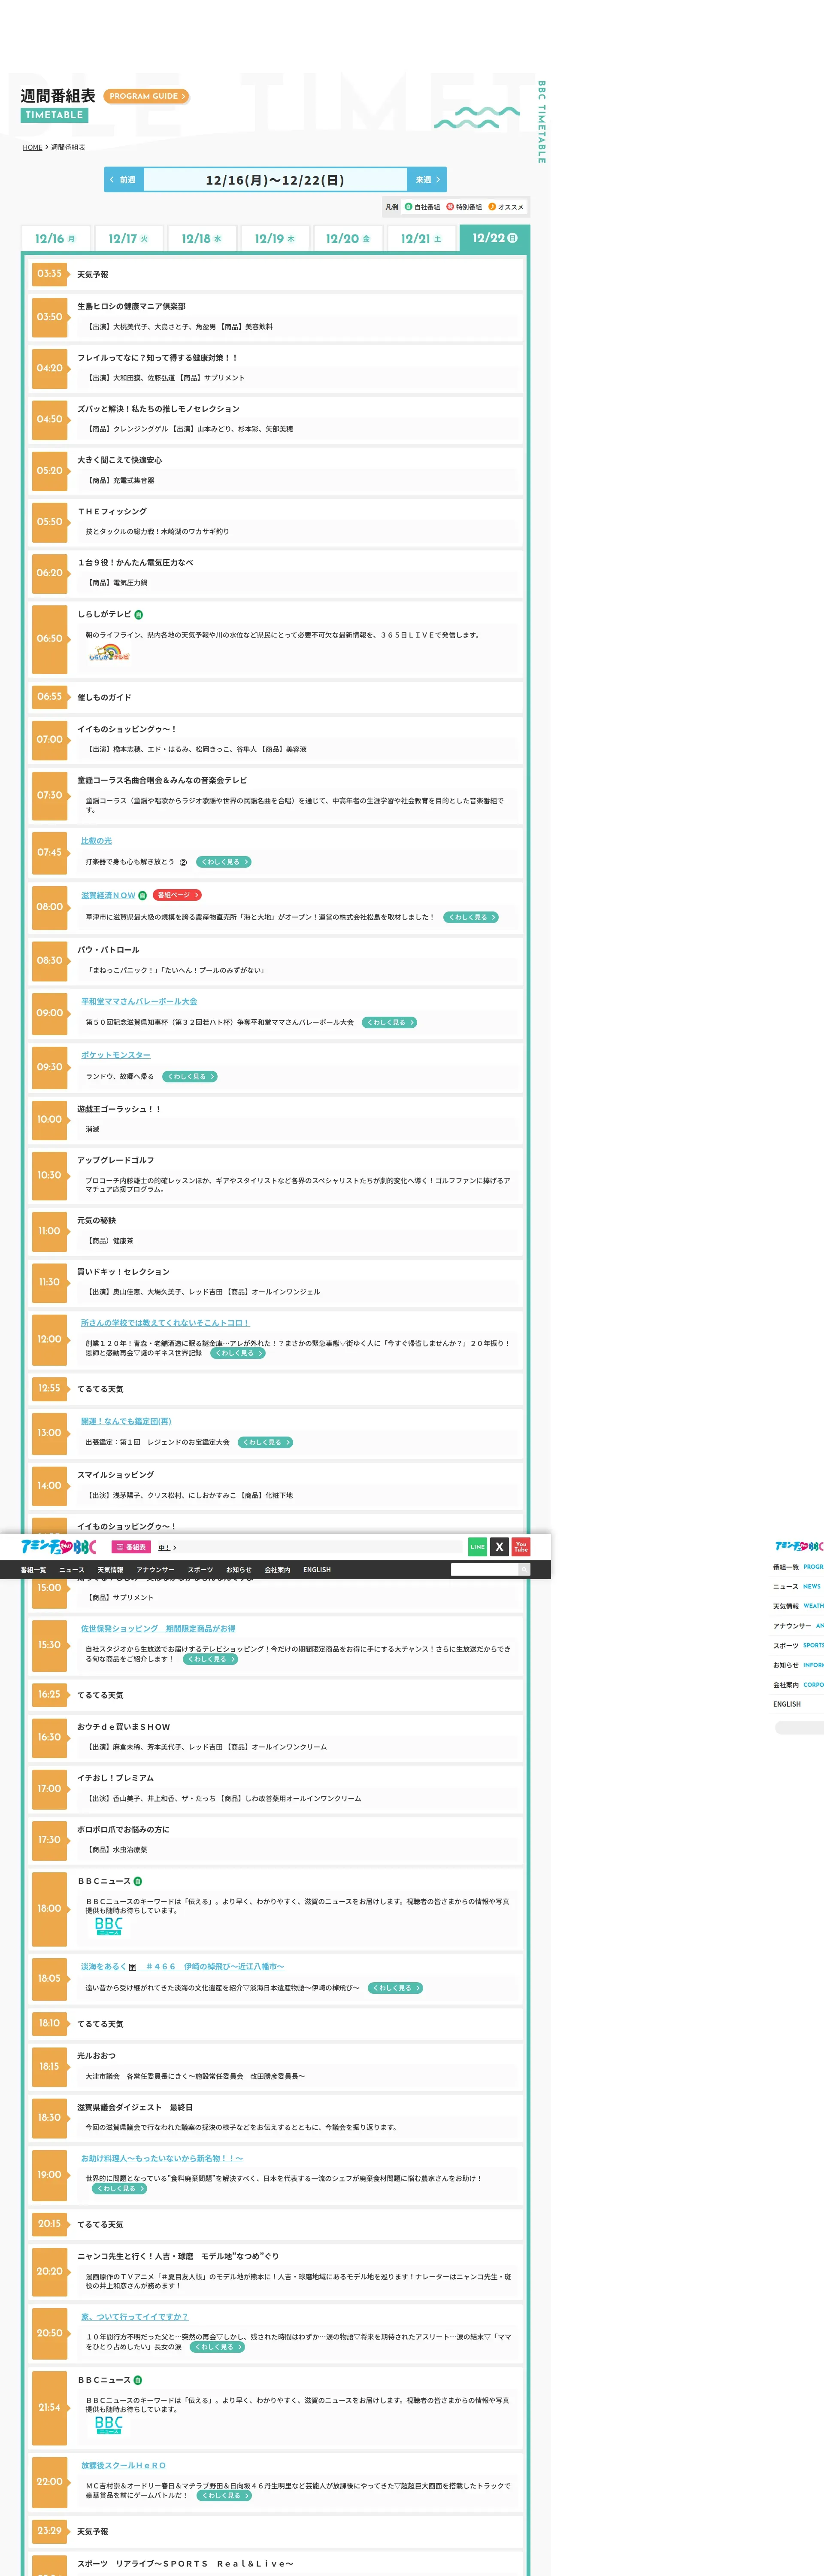Open ニュース in the navigation bar
This screenshot has height=2576, width=824.
coord(72,1570)
